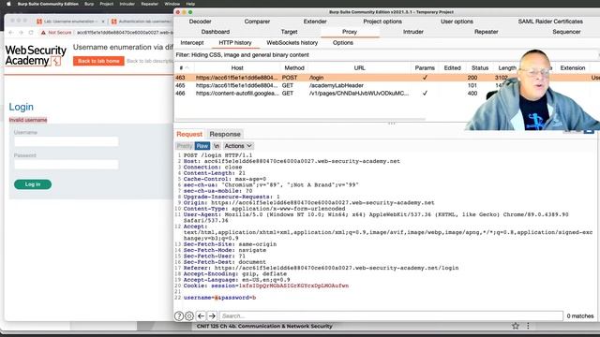Open the Apple menu
600x337 pixels.
coord(8,4)
